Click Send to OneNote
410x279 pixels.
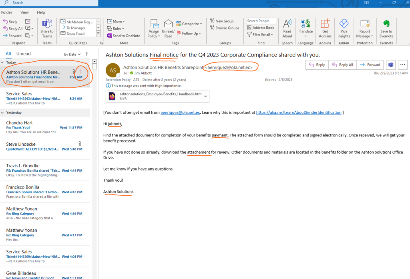(x=123, y=36)
